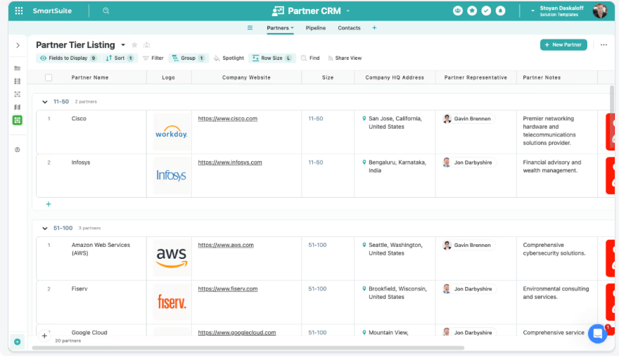Click the SmartSuite logo text

(52, 11)
